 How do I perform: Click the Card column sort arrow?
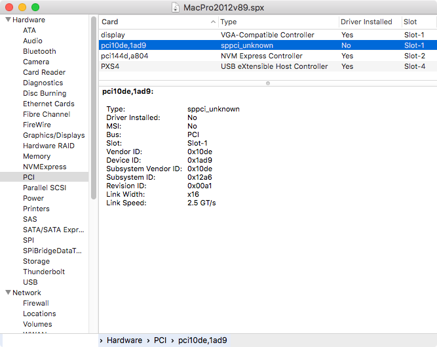pos(213,22)
